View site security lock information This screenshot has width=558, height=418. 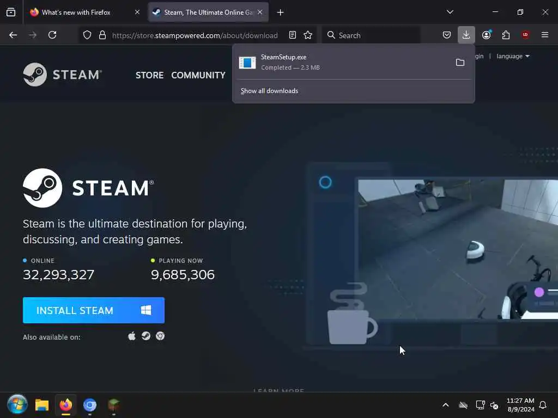coord(102,35)
